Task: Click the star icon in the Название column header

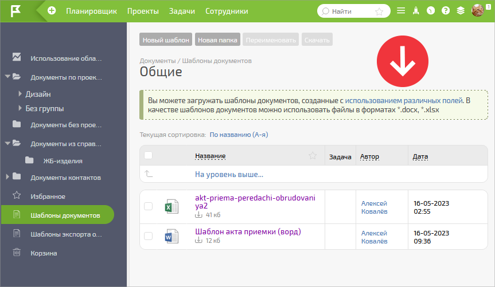Action: [x=313, y=155]
